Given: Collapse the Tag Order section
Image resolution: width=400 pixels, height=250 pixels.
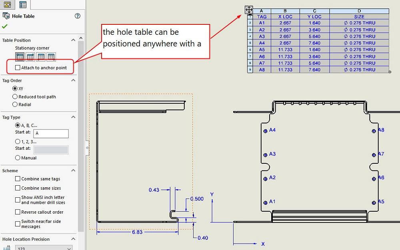Looking at the screenshot, I should pyautogui.click(x=73, y=80).
